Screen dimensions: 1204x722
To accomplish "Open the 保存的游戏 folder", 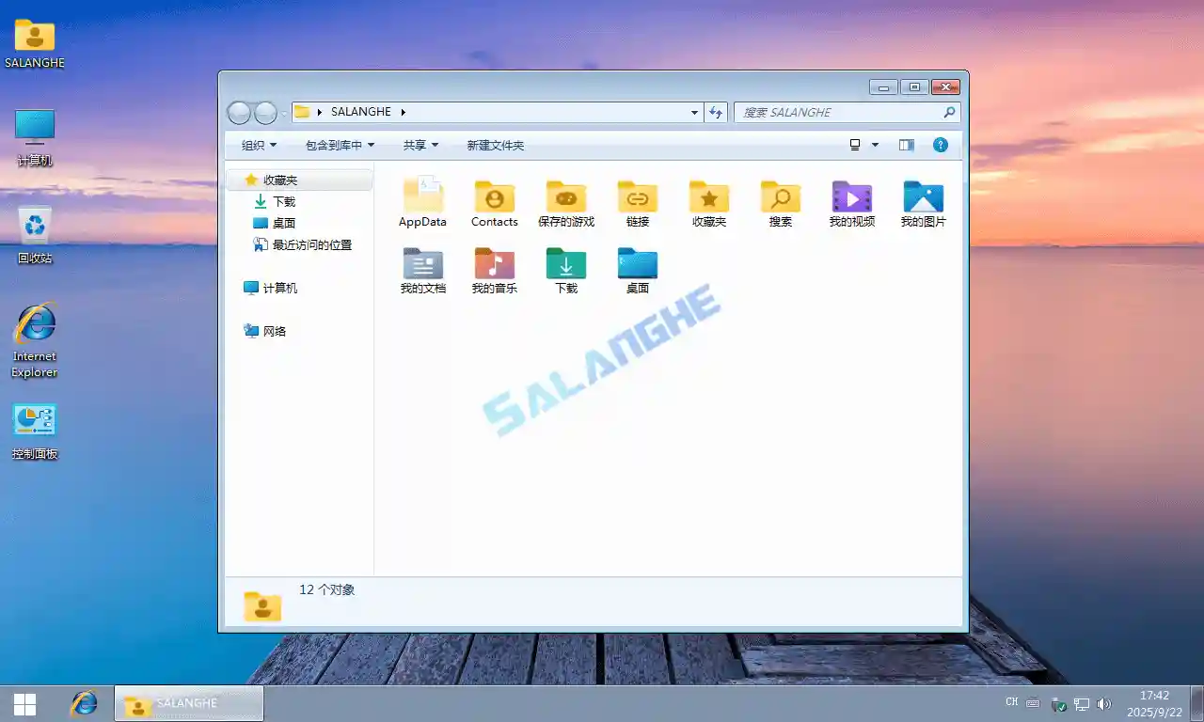I will (x=565, y=196).
